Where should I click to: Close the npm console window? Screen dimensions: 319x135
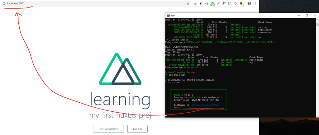click(x=315, y=16)
